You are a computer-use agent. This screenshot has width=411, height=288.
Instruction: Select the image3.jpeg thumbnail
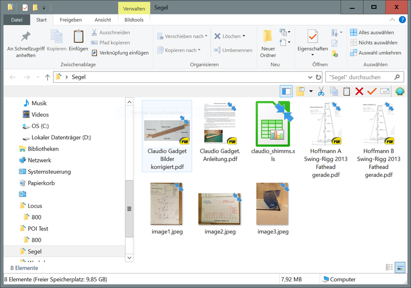[272, 208]
